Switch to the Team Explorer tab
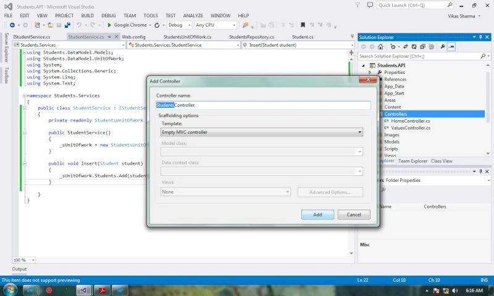This screenshot has height=296, width=494. (x=412, y=161)
